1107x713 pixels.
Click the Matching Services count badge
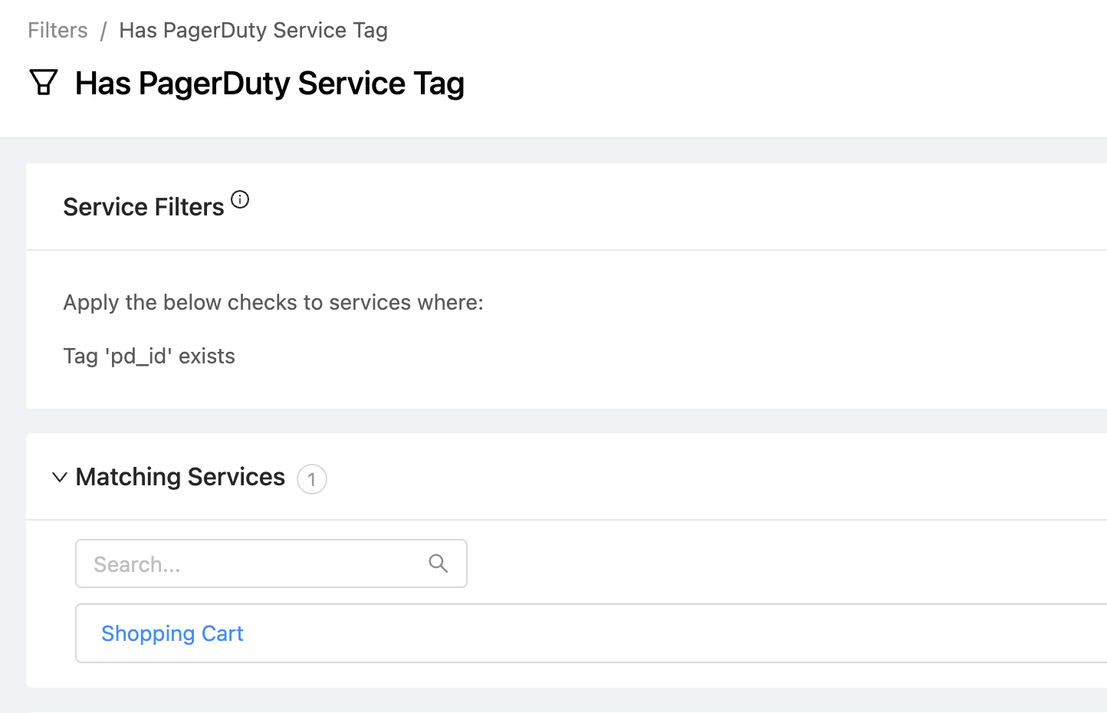tap(312, 479)
